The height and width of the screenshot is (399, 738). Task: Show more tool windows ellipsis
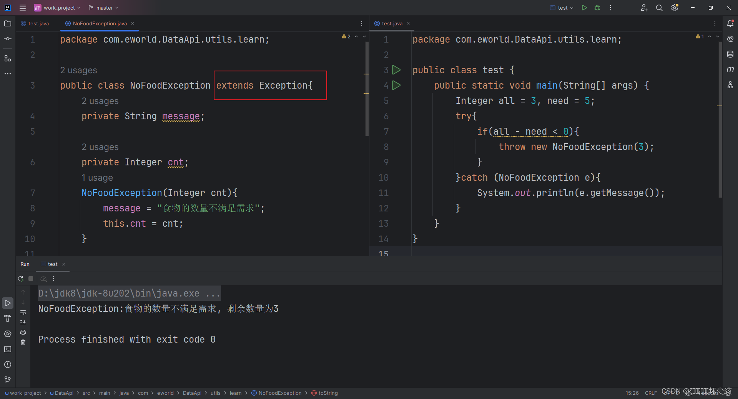pyautogui.click(x=8, y=73)
